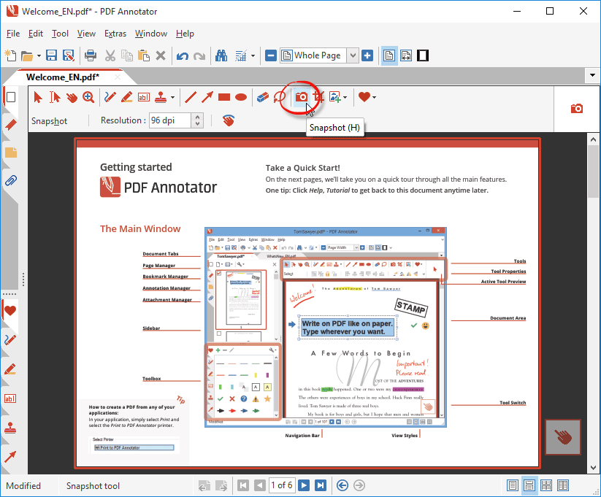
Task: Open the heart-shaped favorite tools icon
Action: [364, 96]
